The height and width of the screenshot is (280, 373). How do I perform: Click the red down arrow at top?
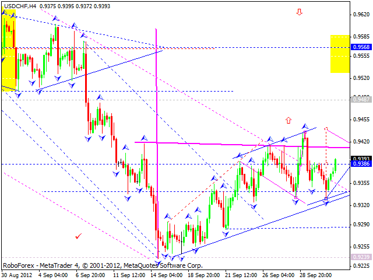click(x=299, y=12)
